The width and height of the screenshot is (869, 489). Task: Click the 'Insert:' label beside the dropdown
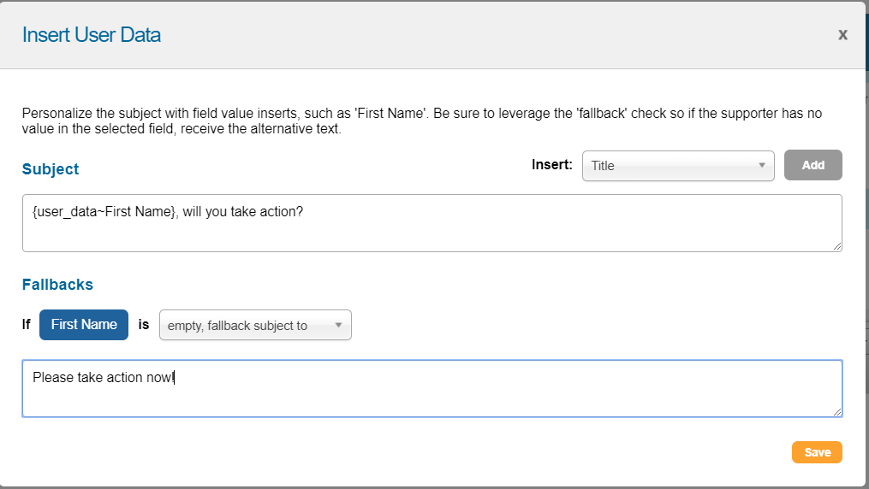(551, 165)
